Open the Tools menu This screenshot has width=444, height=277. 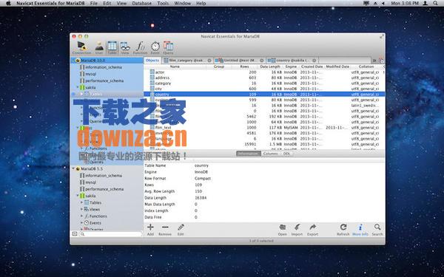(163, 4)
